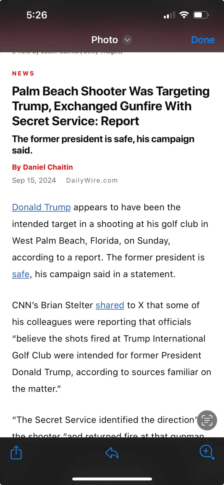Tap the magnifier plus search icon
This screenshot has width=224, height=485.
[207, 452]
